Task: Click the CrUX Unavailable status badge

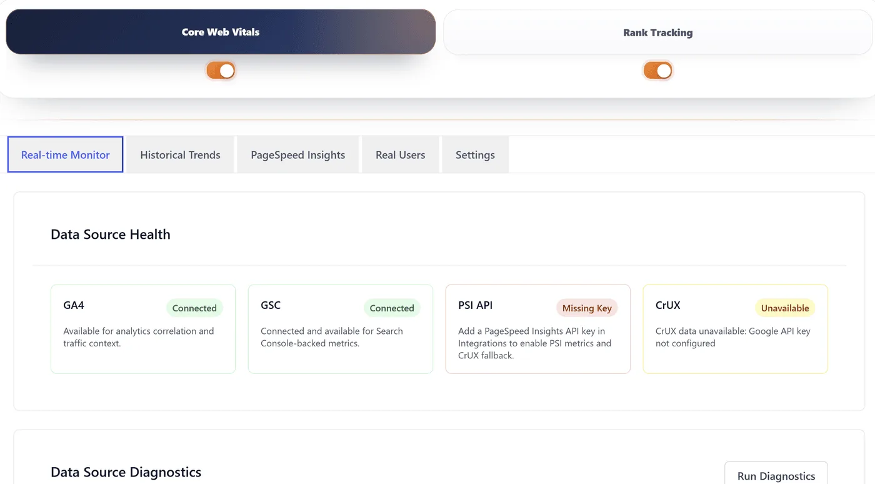Action: point(784,308)
